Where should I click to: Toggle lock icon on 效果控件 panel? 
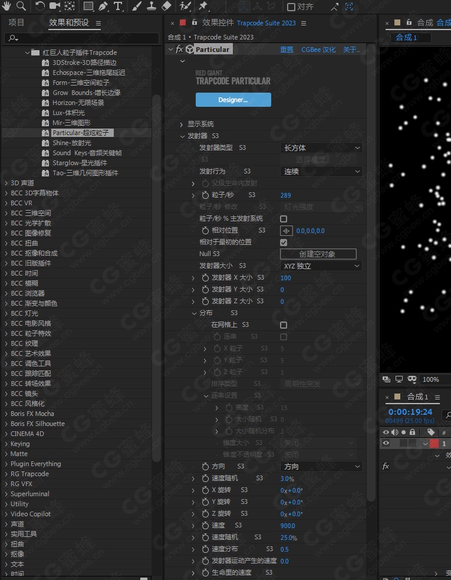coord(195,22)
